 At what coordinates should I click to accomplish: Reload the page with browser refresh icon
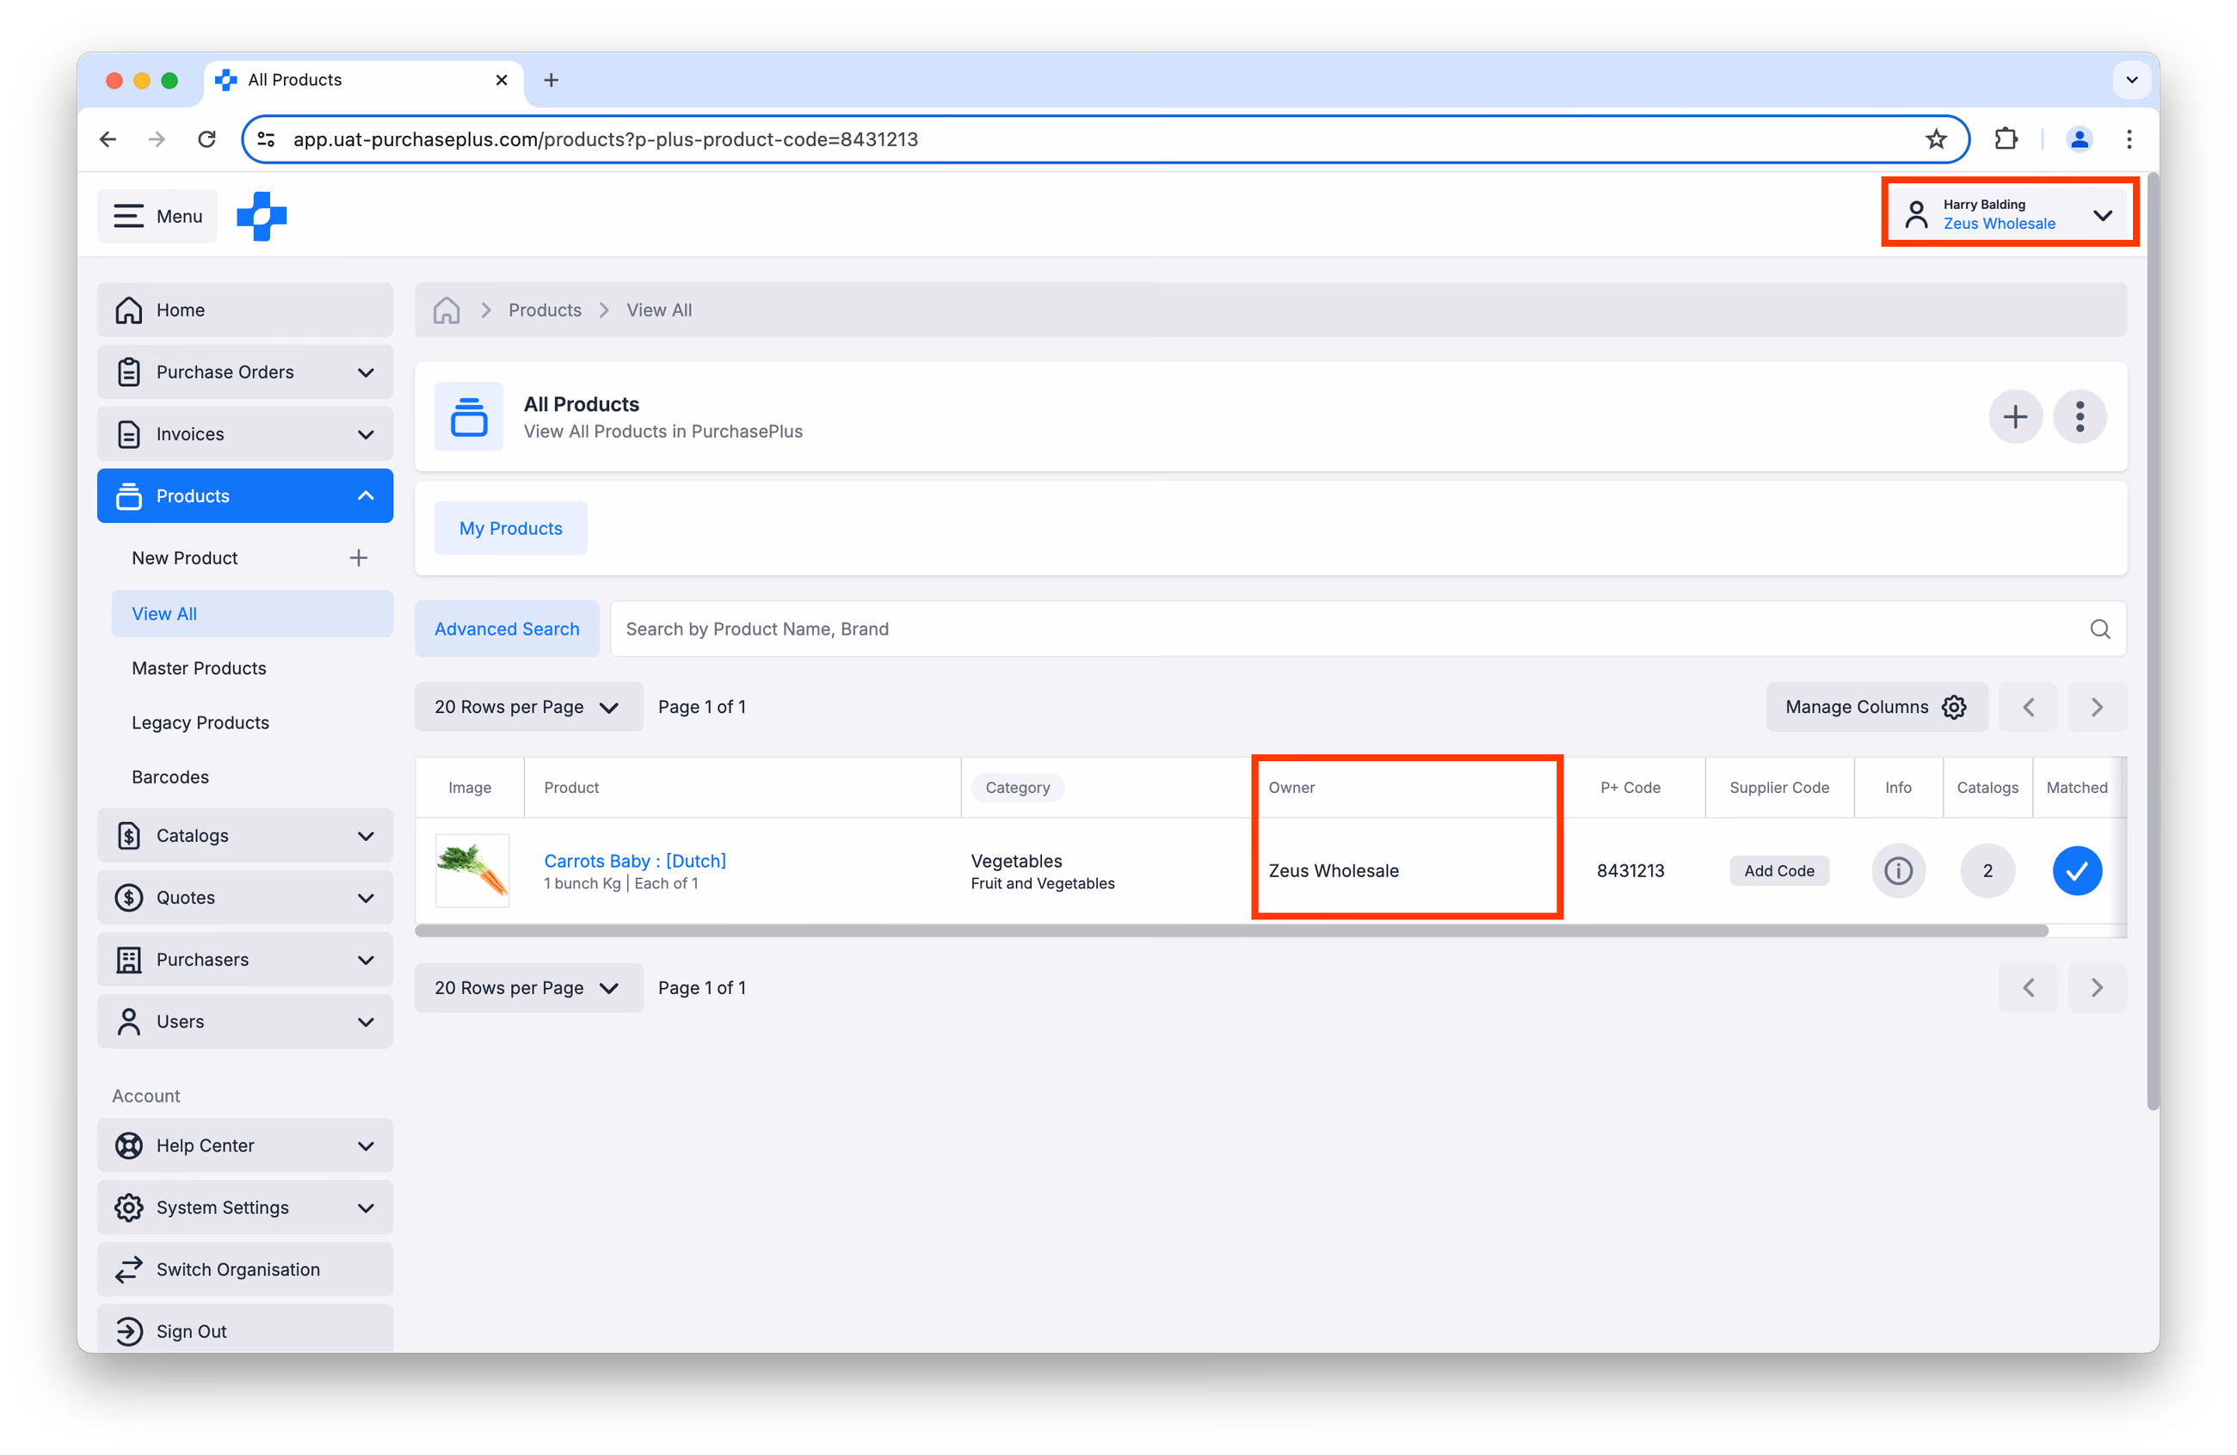[206, 139]
